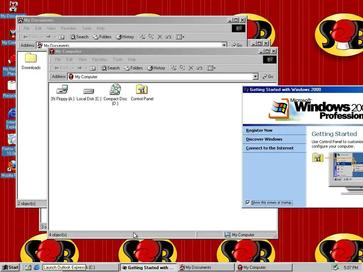
Task: Uncheck Show this screen at startup
Action: pyautogui.click(x=248, y=203)
